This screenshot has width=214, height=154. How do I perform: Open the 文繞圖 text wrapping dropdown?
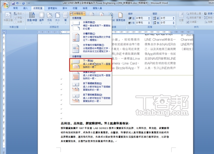[193, 22]
